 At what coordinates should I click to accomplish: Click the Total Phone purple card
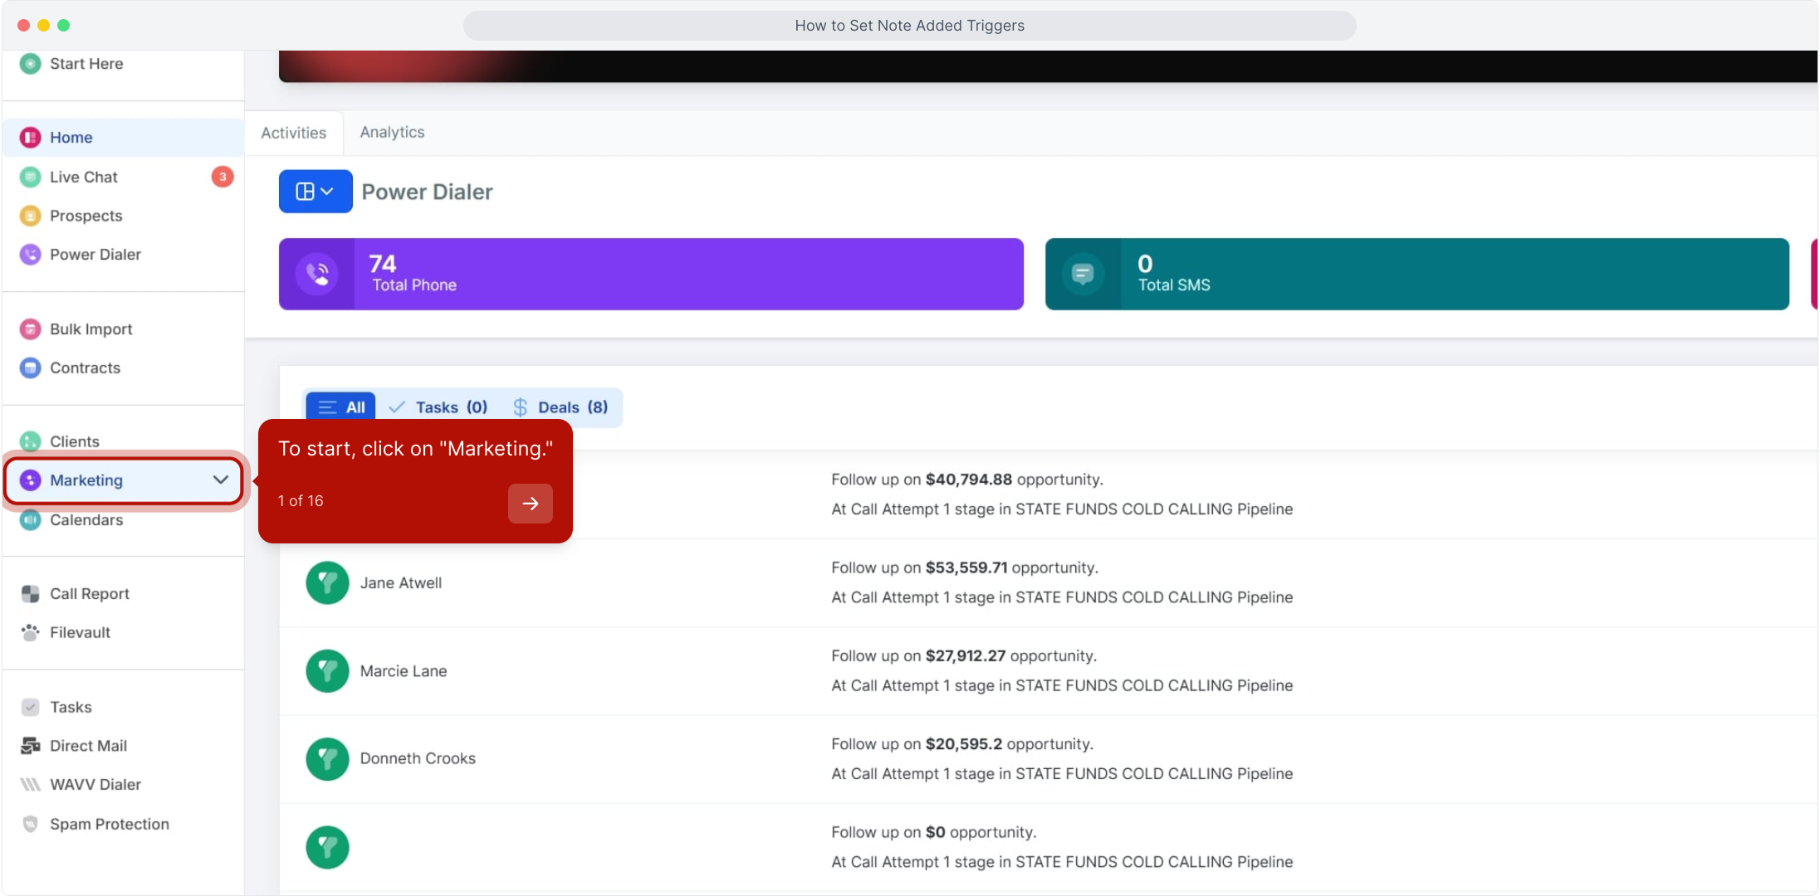(650, 275)
